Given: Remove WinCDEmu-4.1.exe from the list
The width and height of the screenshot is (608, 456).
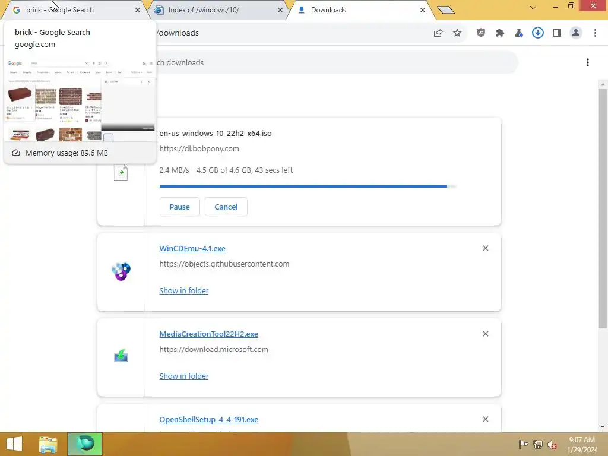Looking at the screenshot, I should [486, 248].
